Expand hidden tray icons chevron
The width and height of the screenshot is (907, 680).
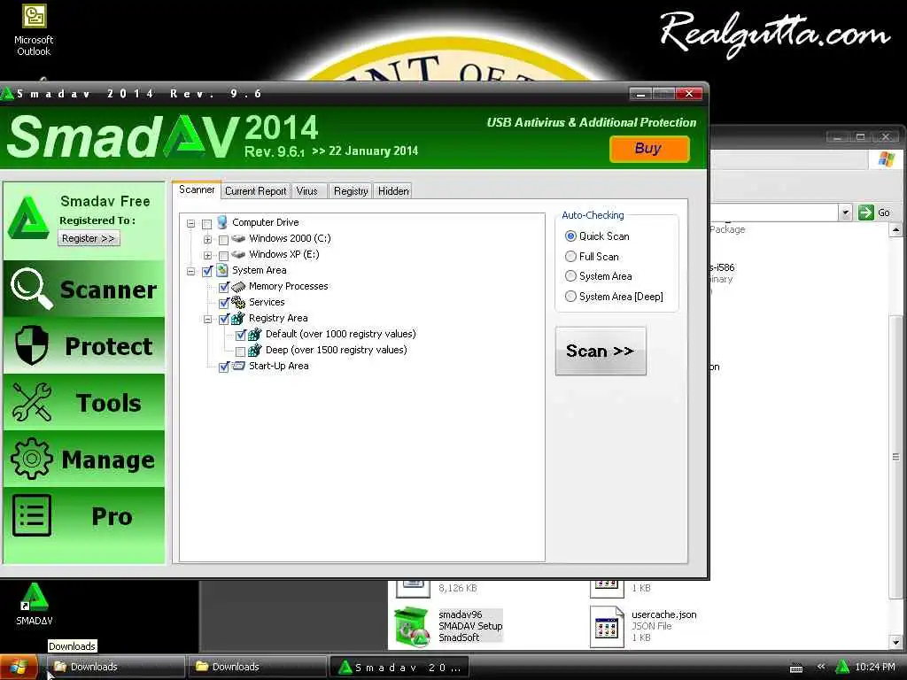point(821,667)
